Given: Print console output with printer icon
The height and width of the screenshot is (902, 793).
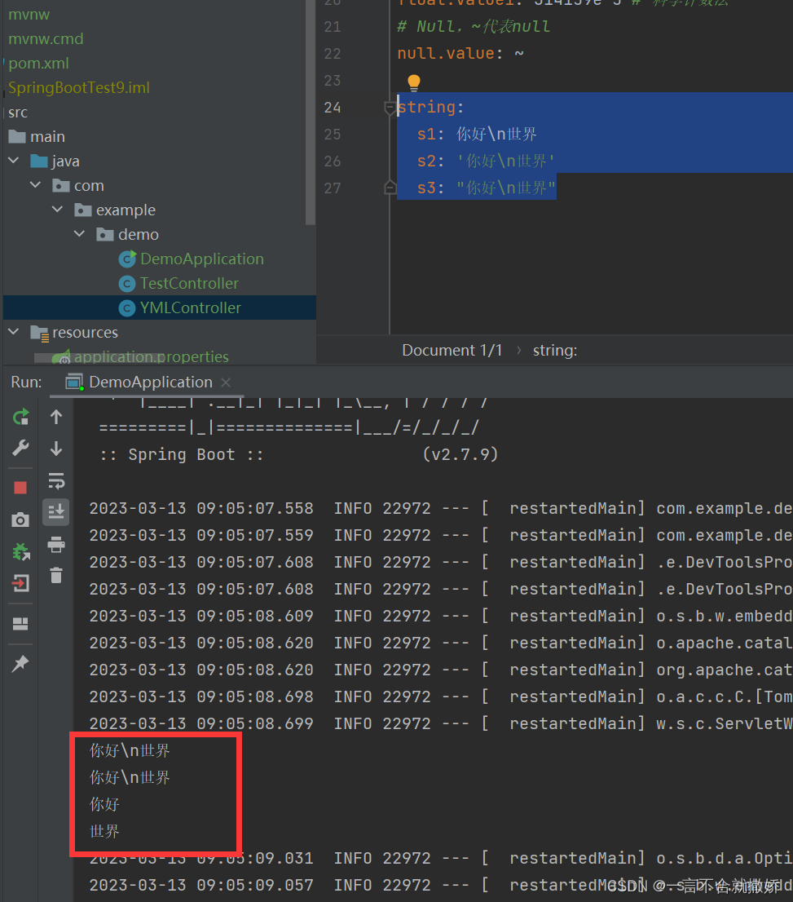Looking at the screenshot, I should click(56, 544).
